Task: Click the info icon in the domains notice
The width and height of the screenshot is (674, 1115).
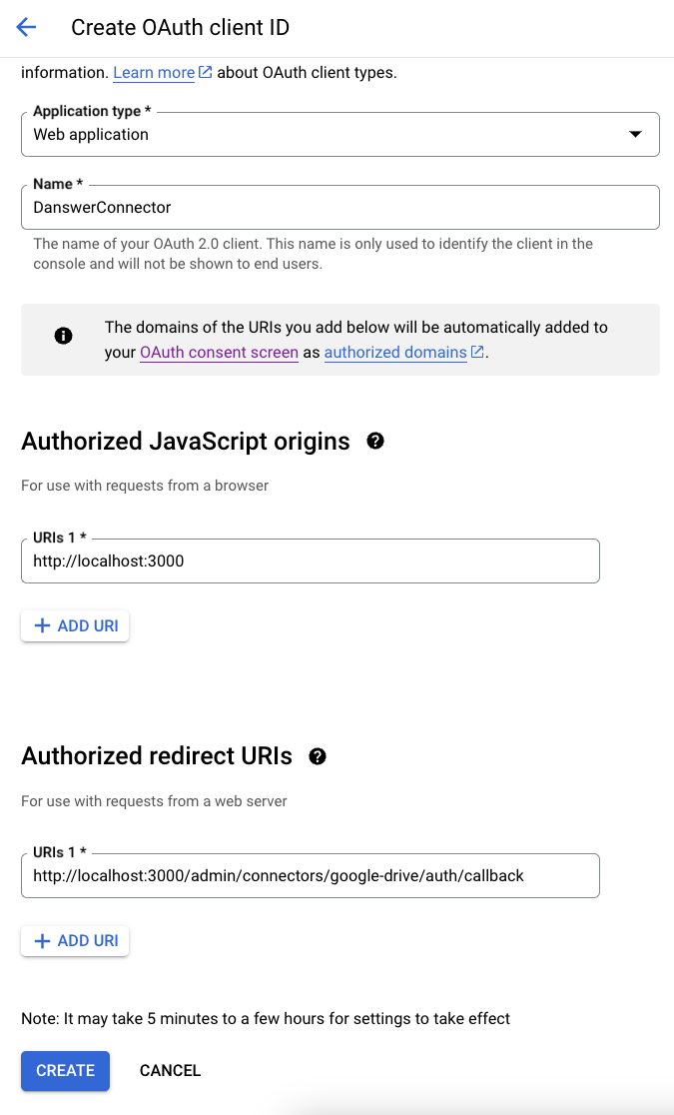Action: pos(63,335)
